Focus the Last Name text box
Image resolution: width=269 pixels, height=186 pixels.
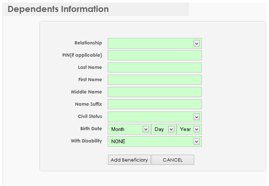(x=154, y=68)
